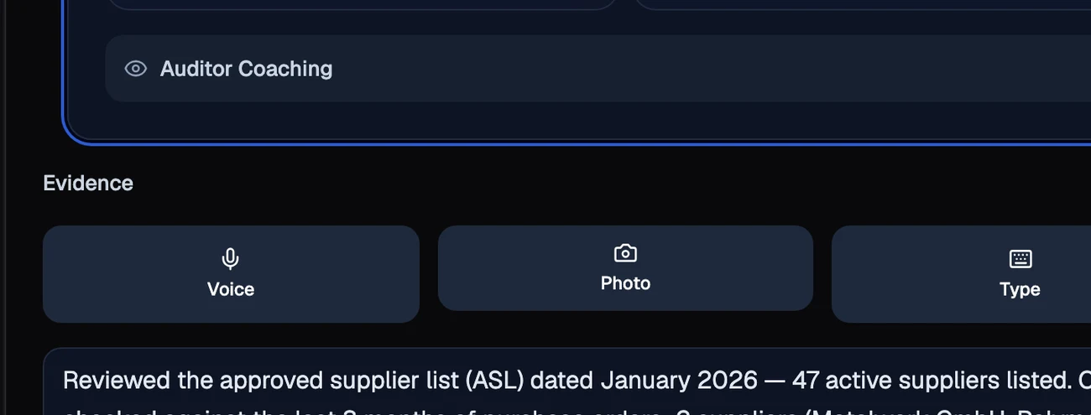1091x415 pixels.
Task: Click the microphone icon for voice evidence
Action: point(230,259)
